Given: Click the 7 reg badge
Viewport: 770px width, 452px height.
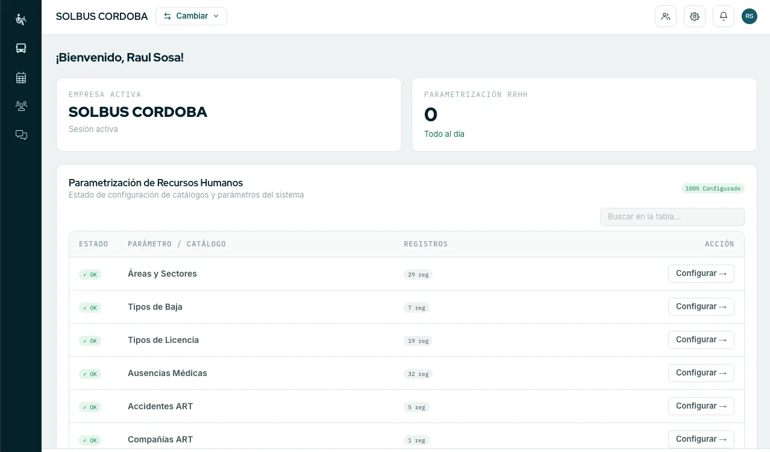Looking at the screenshot, I should point(416,308).
